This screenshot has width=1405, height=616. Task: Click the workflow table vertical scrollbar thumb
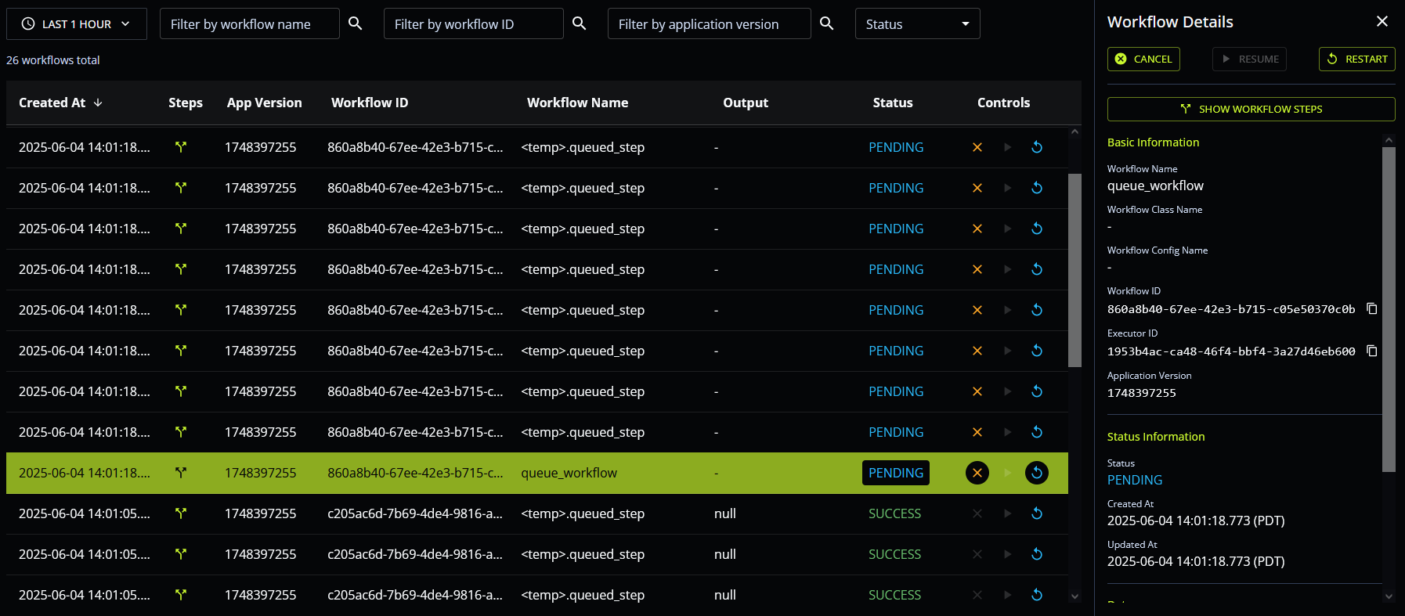click(1075, 270)
